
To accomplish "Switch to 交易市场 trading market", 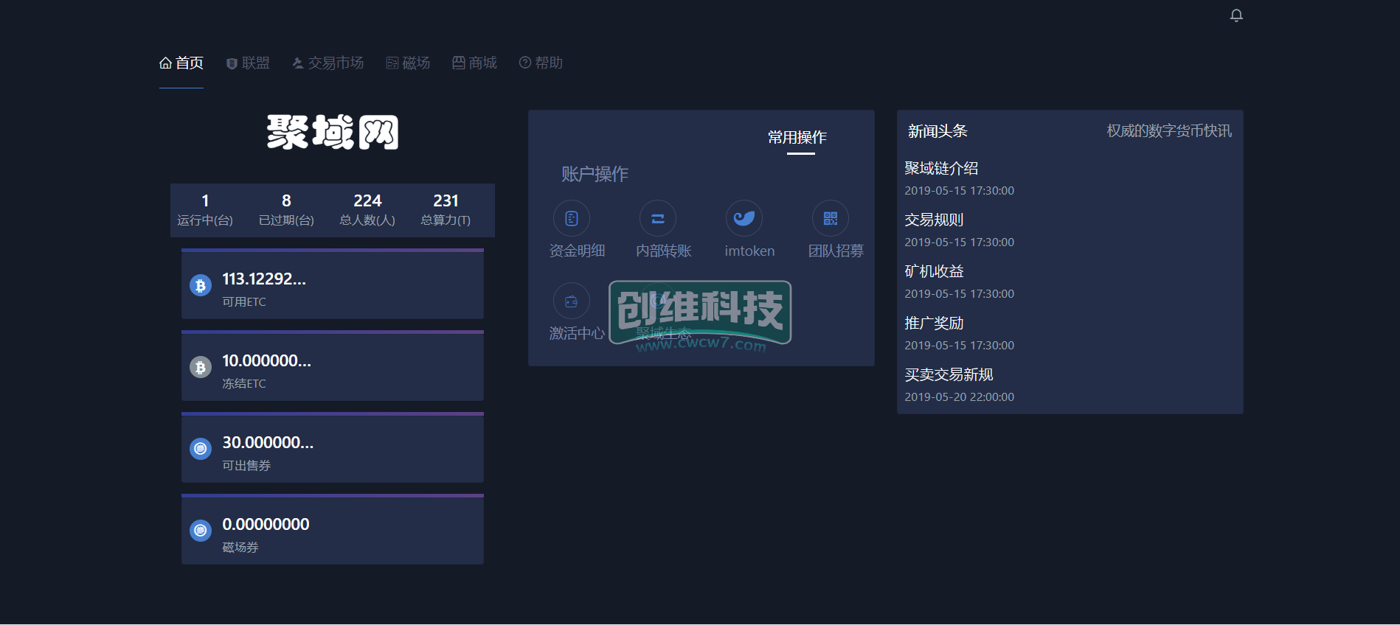I will tap(328, 63).
